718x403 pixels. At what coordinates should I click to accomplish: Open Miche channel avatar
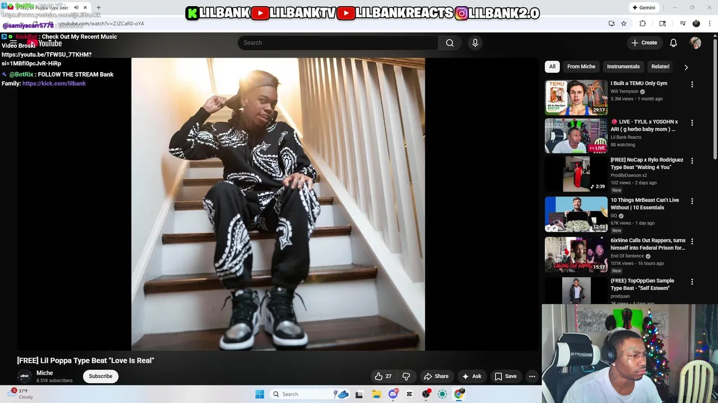pos(24,376)
